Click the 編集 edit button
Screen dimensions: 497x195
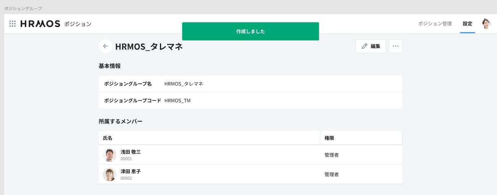pos(371,46)
